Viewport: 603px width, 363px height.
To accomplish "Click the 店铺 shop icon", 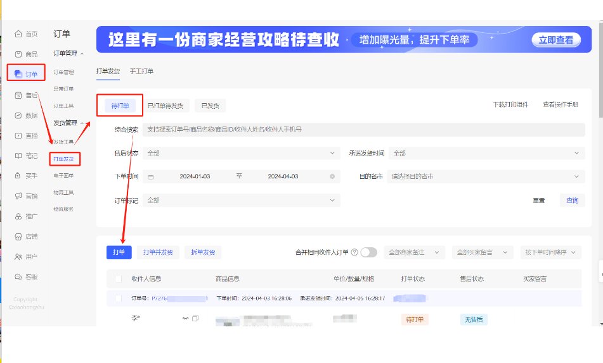I will pos(19,237).
